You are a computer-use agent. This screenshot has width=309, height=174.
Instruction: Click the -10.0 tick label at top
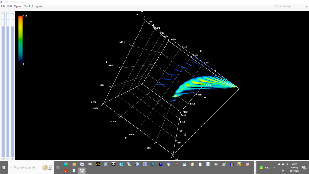pos(141,11)
